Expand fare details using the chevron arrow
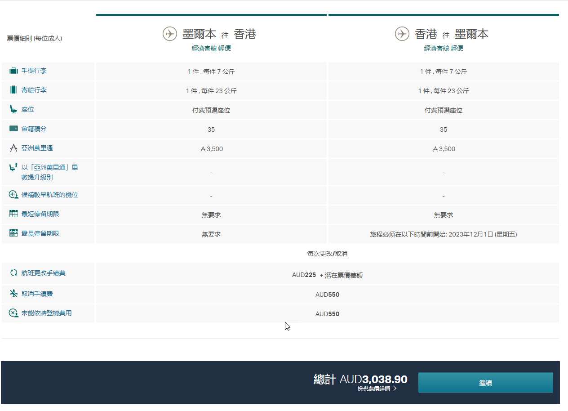This screenshot has width=568, height=411. pyautogui.click(x=395, y=389)
